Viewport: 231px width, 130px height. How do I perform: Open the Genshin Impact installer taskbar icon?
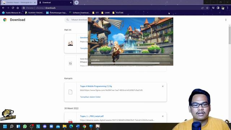pyautogui.click(x=98, y=126)
